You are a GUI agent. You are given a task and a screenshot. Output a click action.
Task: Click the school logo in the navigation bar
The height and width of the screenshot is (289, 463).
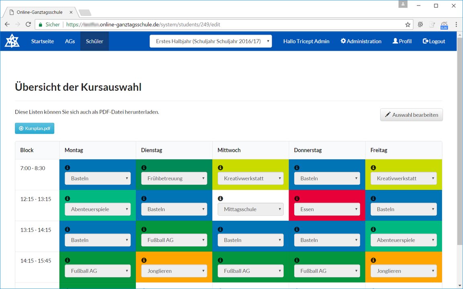12,41
